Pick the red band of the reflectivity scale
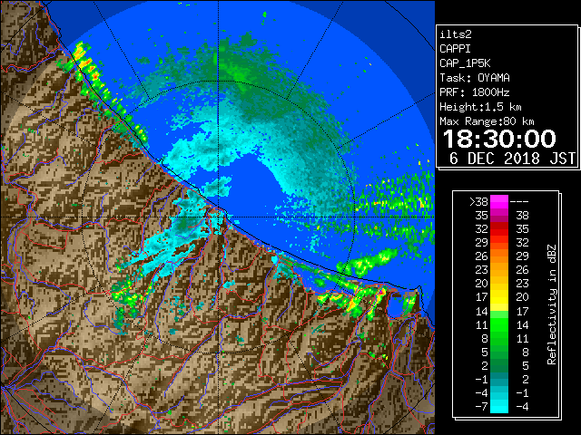Screen dimensions: 581x435 [499, 229]
